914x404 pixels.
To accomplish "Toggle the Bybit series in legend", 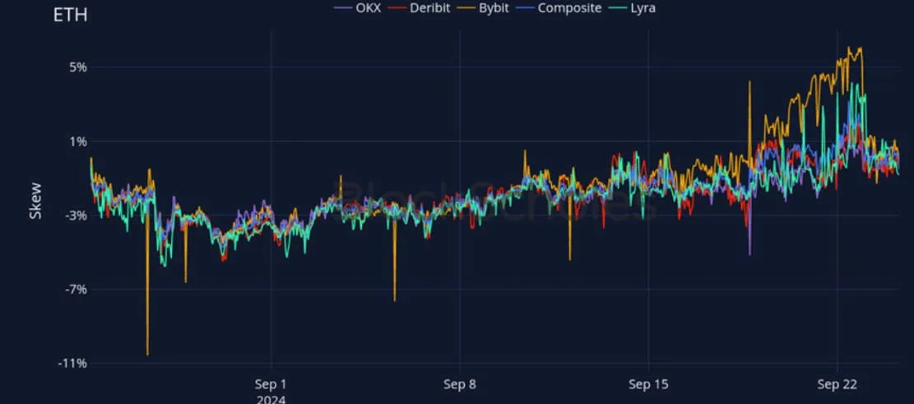I will tap(481, 8).
